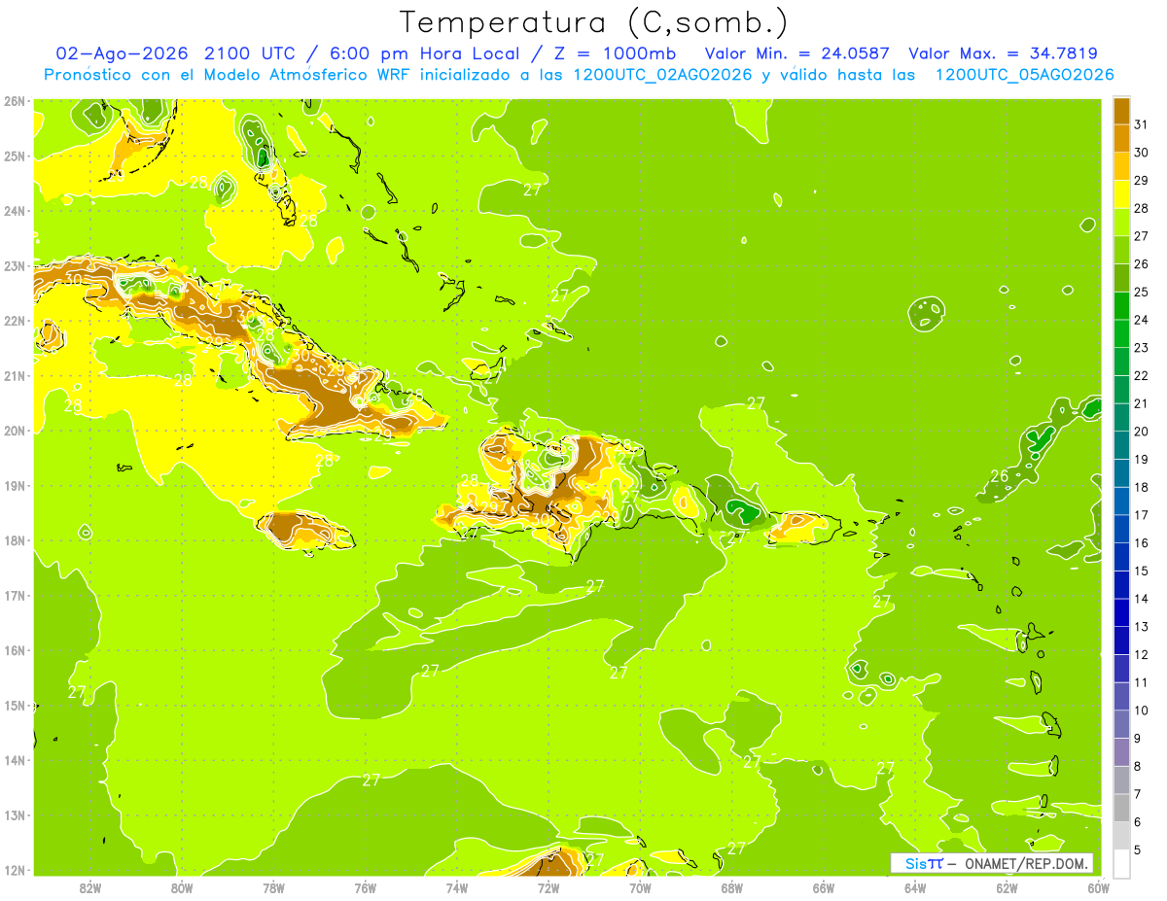
Task: Click the "Modelo Atmosferico WRF" text in the subtitle
Action: [x=305, y=75]
